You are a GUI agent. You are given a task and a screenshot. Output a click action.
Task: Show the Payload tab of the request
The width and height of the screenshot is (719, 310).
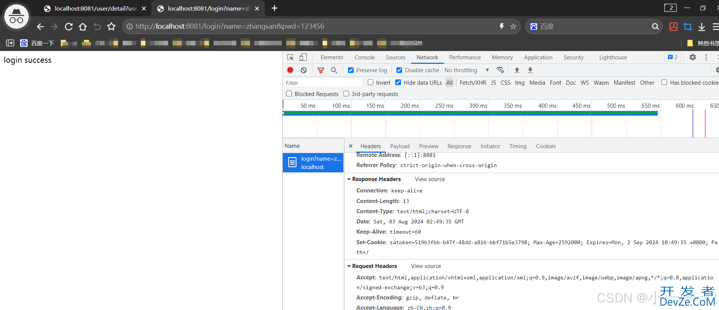click(400, 146)
